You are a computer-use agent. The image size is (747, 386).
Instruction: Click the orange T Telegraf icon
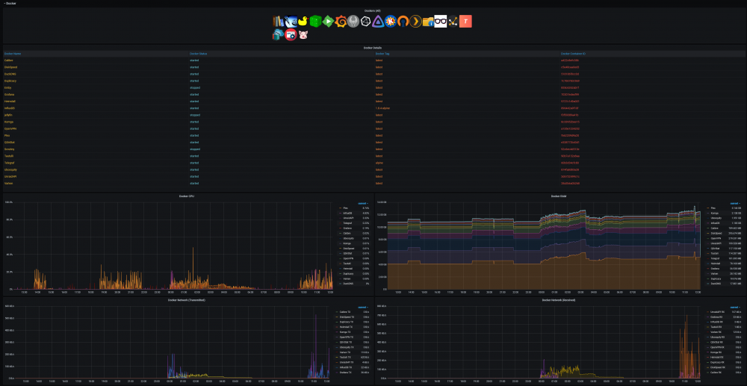(x=465, y=21)
